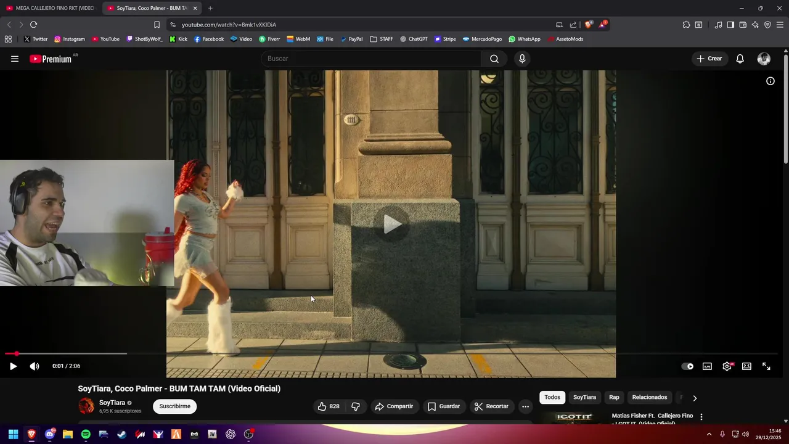This screenshot has height=444, width=789.
Task: Like the video with 828 likes
Action: 329,406
